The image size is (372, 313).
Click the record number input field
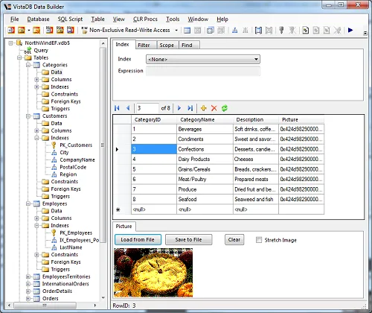pos(147,108)
